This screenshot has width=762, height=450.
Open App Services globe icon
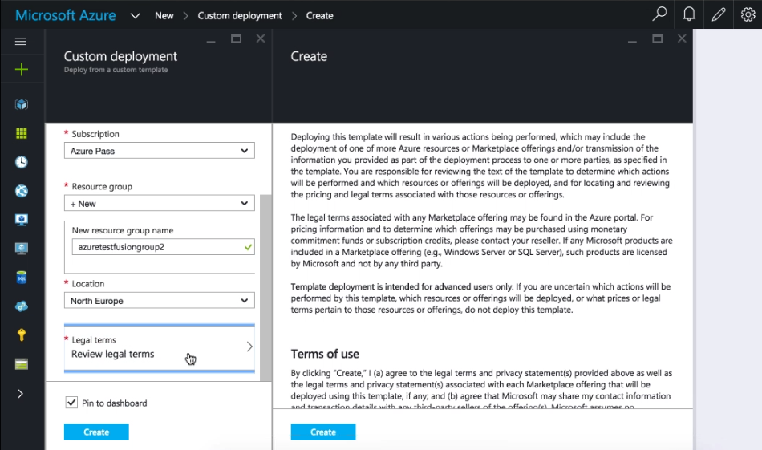[22, 191]
